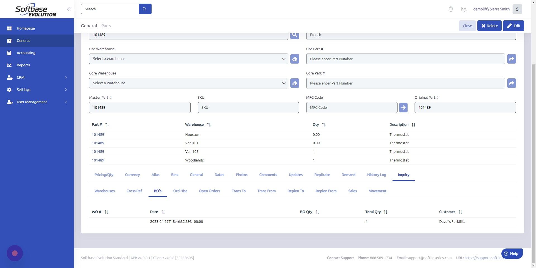Open the History Log tab
The height and width of the screenshot is (268, 536).
[376, 175]
